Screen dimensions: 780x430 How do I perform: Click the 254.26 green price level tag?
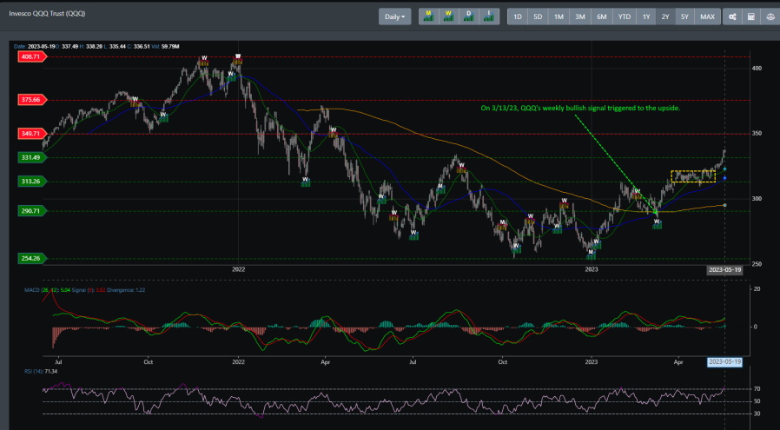pos(33,258)
